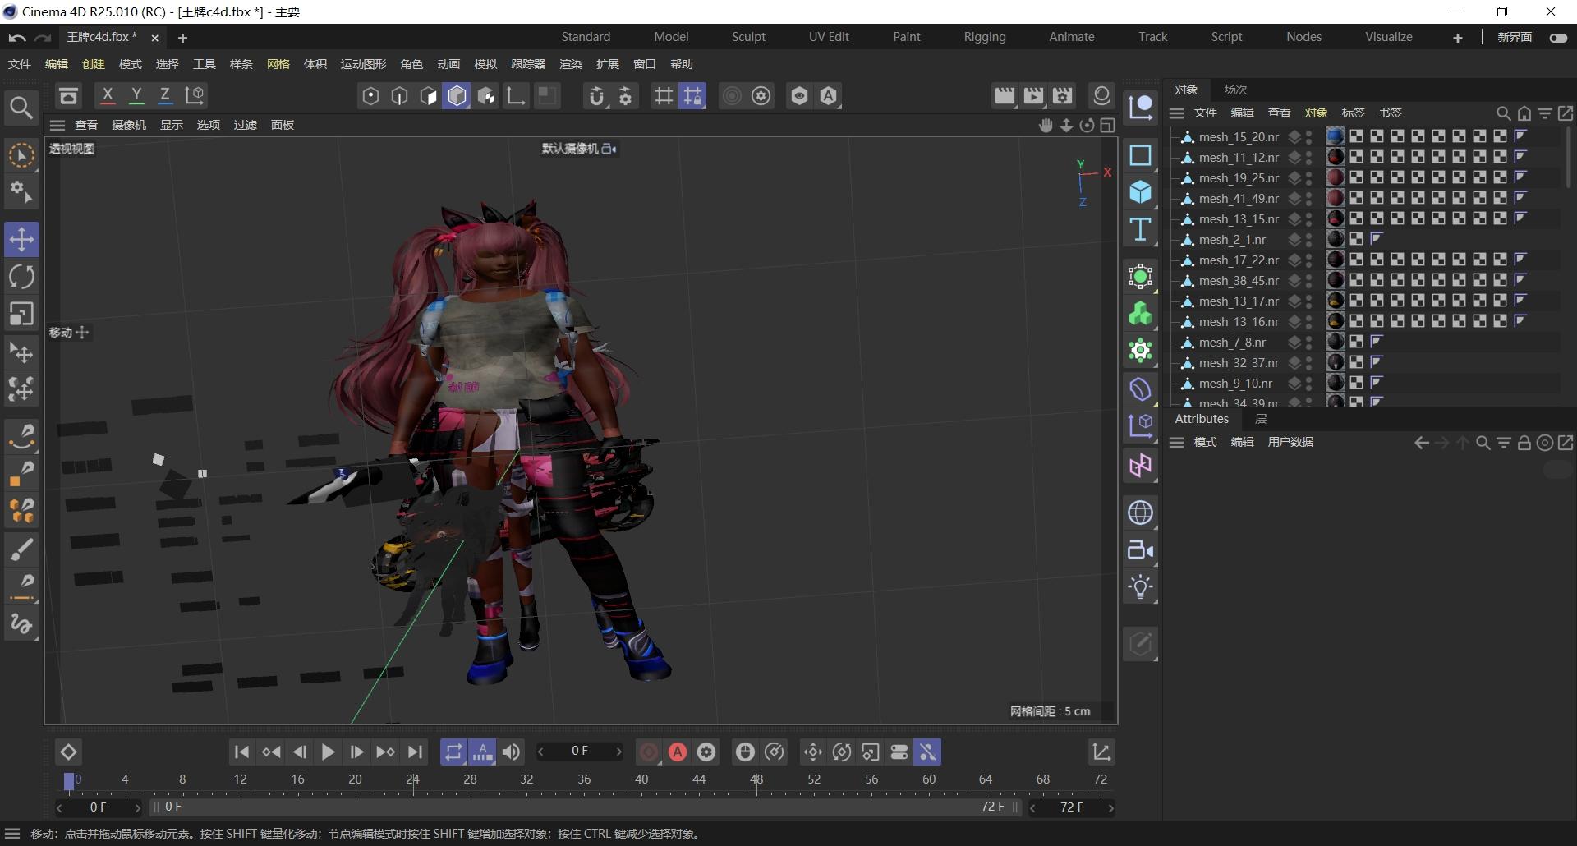Open Attributes panel hamburger menu

click(1176, 442)
